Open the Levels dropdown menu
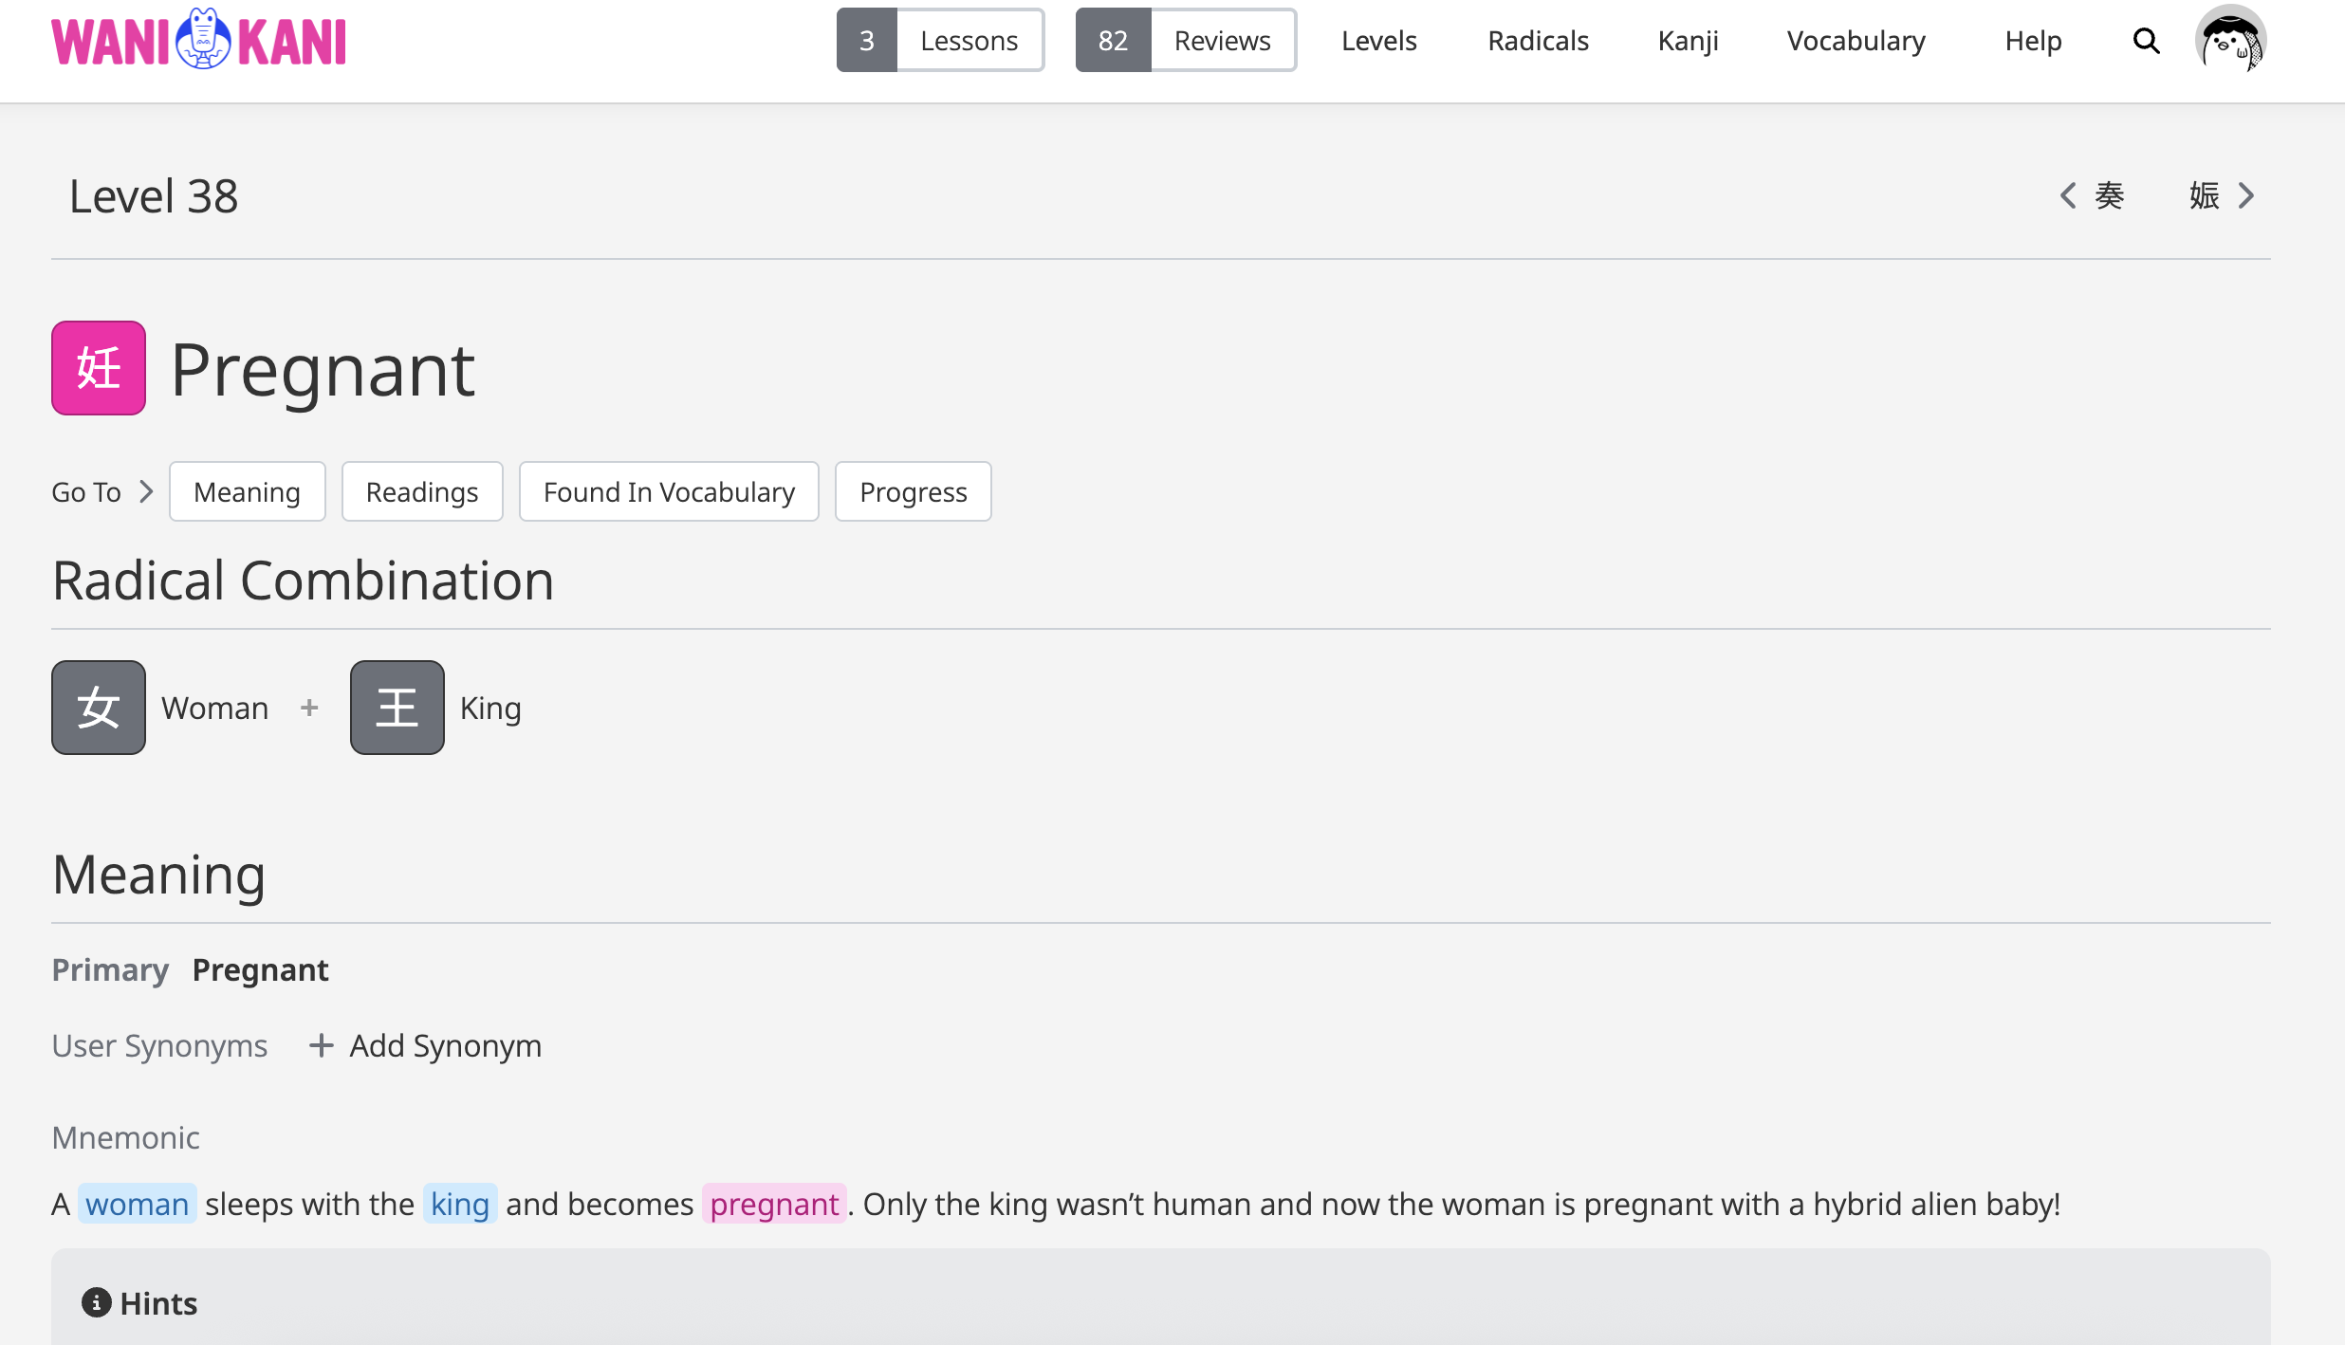The image size is (2345, 1345). click(x=1378, y=41)
